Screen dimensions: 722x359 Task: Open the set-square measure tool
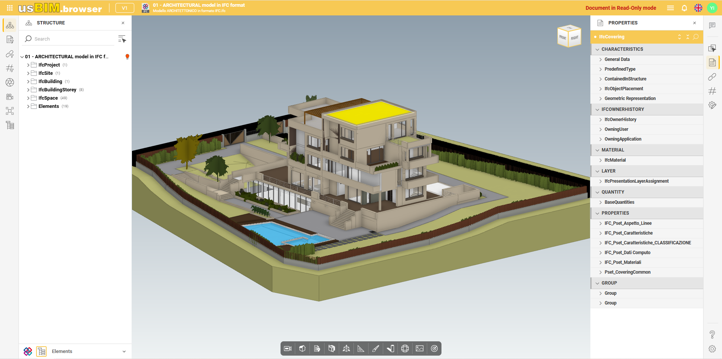pyautogui.click(x=361, y=348)
